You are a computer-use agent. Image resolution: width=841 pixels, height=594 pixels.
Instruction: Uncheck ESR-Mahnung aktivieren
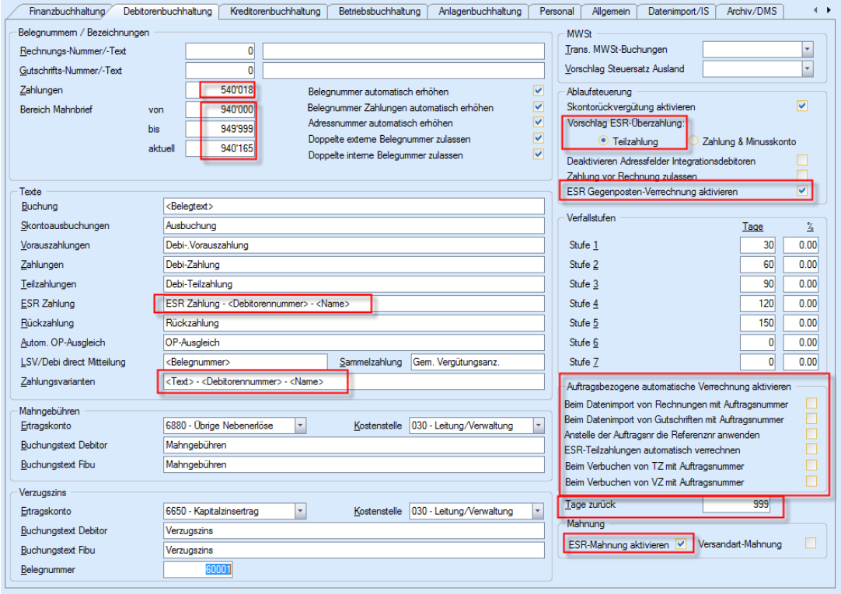pos(681,544)
